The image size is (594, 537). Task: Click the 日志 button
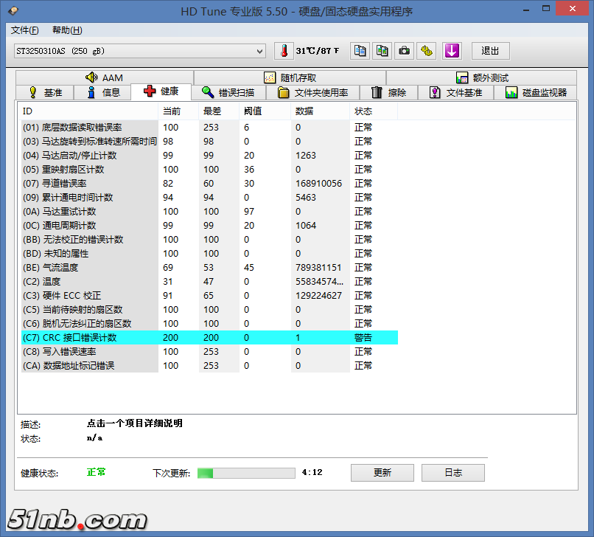[453, 473]
